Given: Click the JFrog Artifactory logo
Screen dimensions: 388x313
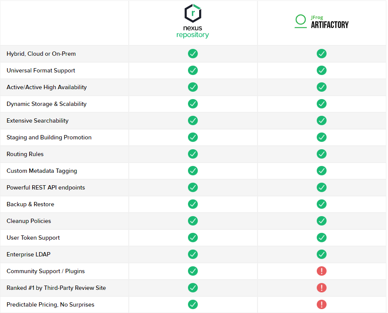Looking at the screenshot, I should coord(321,22).
